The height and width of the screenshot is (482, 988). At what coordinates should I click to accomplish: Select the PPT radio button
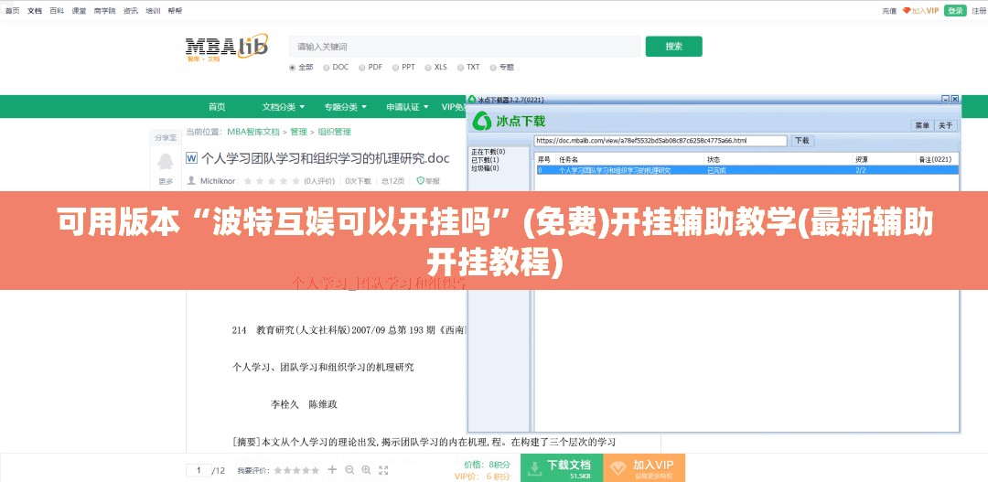pyautogui.click(x=396, y=68)
